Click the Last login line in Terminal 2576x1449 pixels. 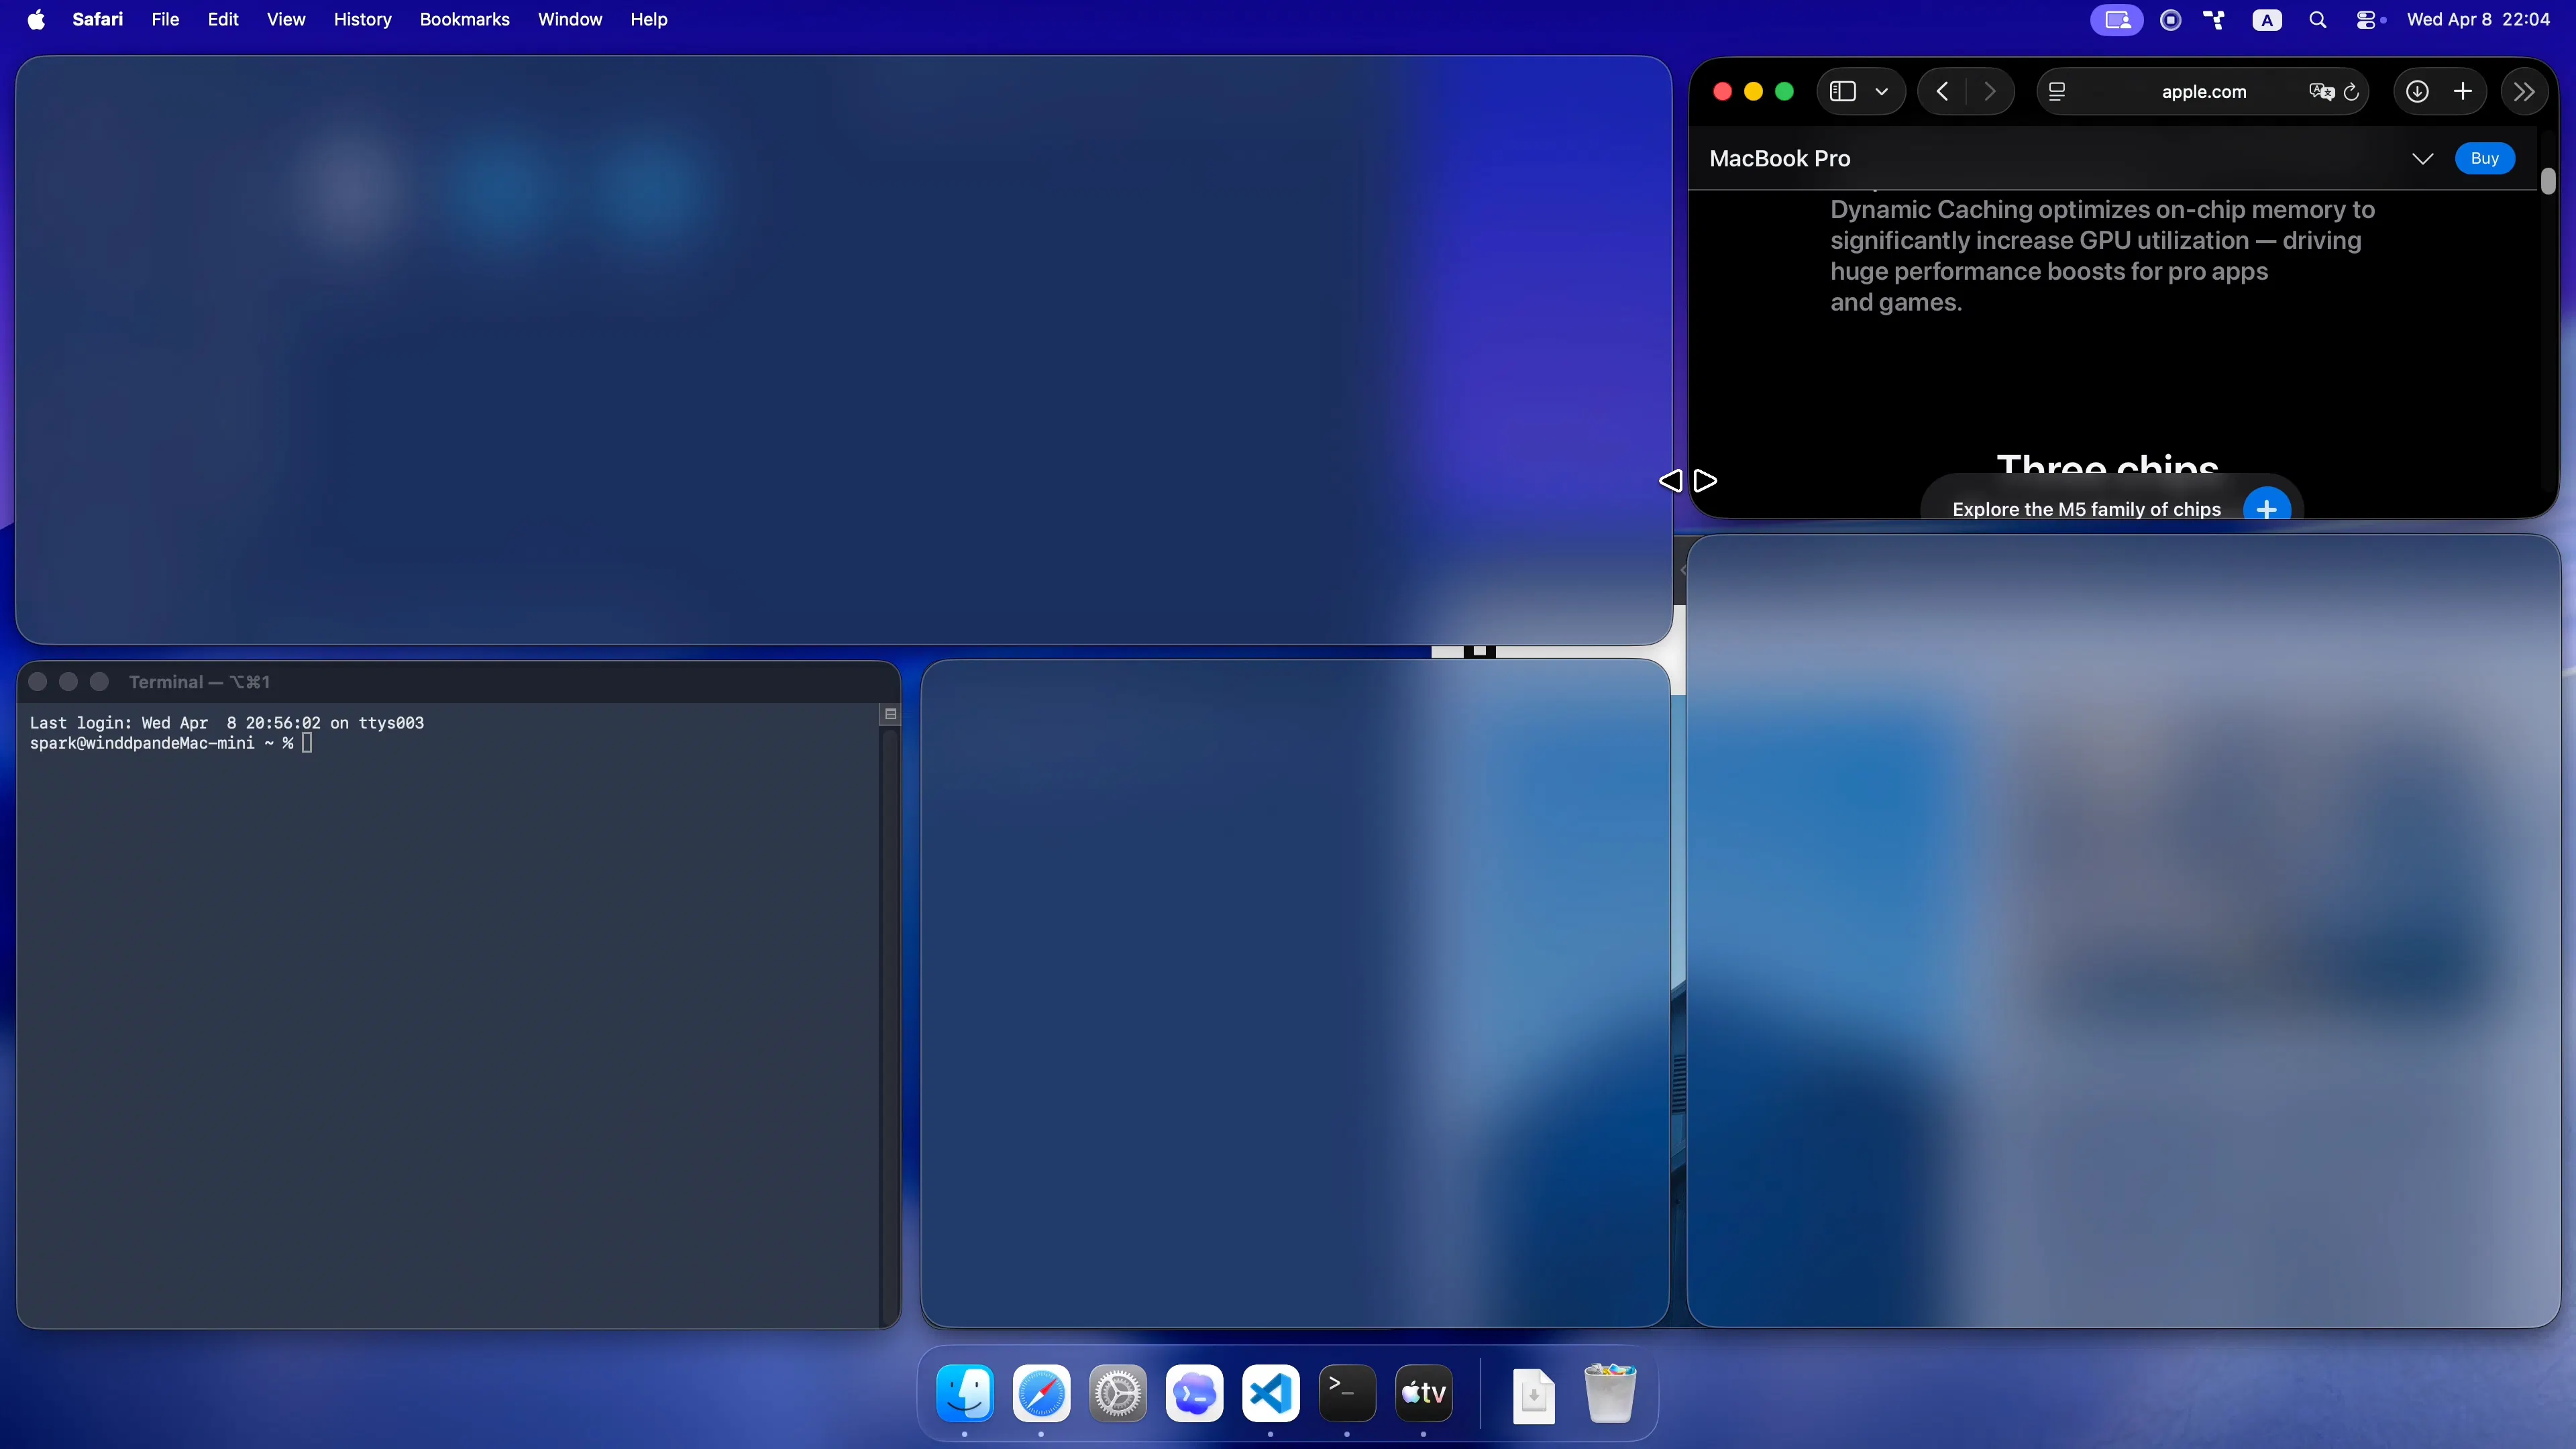(x=227, y=723)
